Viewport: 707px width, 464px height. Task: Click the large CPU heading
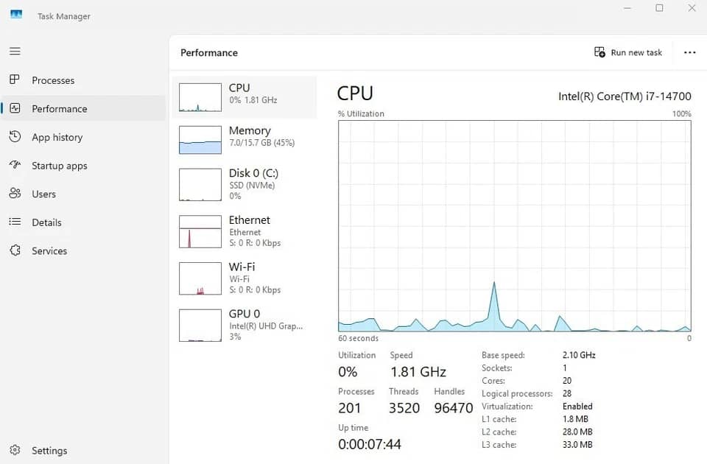coord(355,94)
